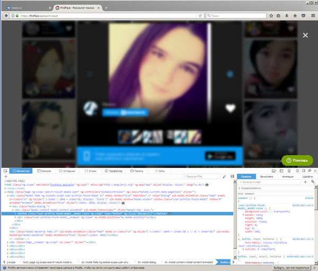This screenshot has height=271, width=318.
Task: Expand the outline property in rules
Action: point(243,249)
